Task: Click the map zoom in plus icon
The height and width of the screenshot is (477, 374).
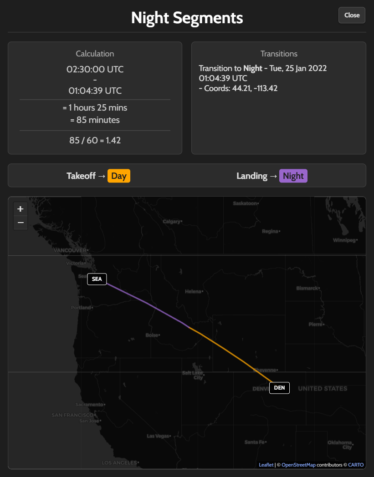Action: click(x=20, y=209)
